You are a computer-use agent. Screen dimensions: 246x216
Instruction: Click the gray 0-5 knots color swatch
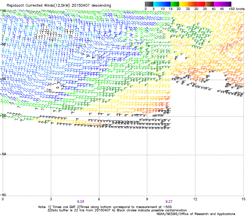pos(149,4)
